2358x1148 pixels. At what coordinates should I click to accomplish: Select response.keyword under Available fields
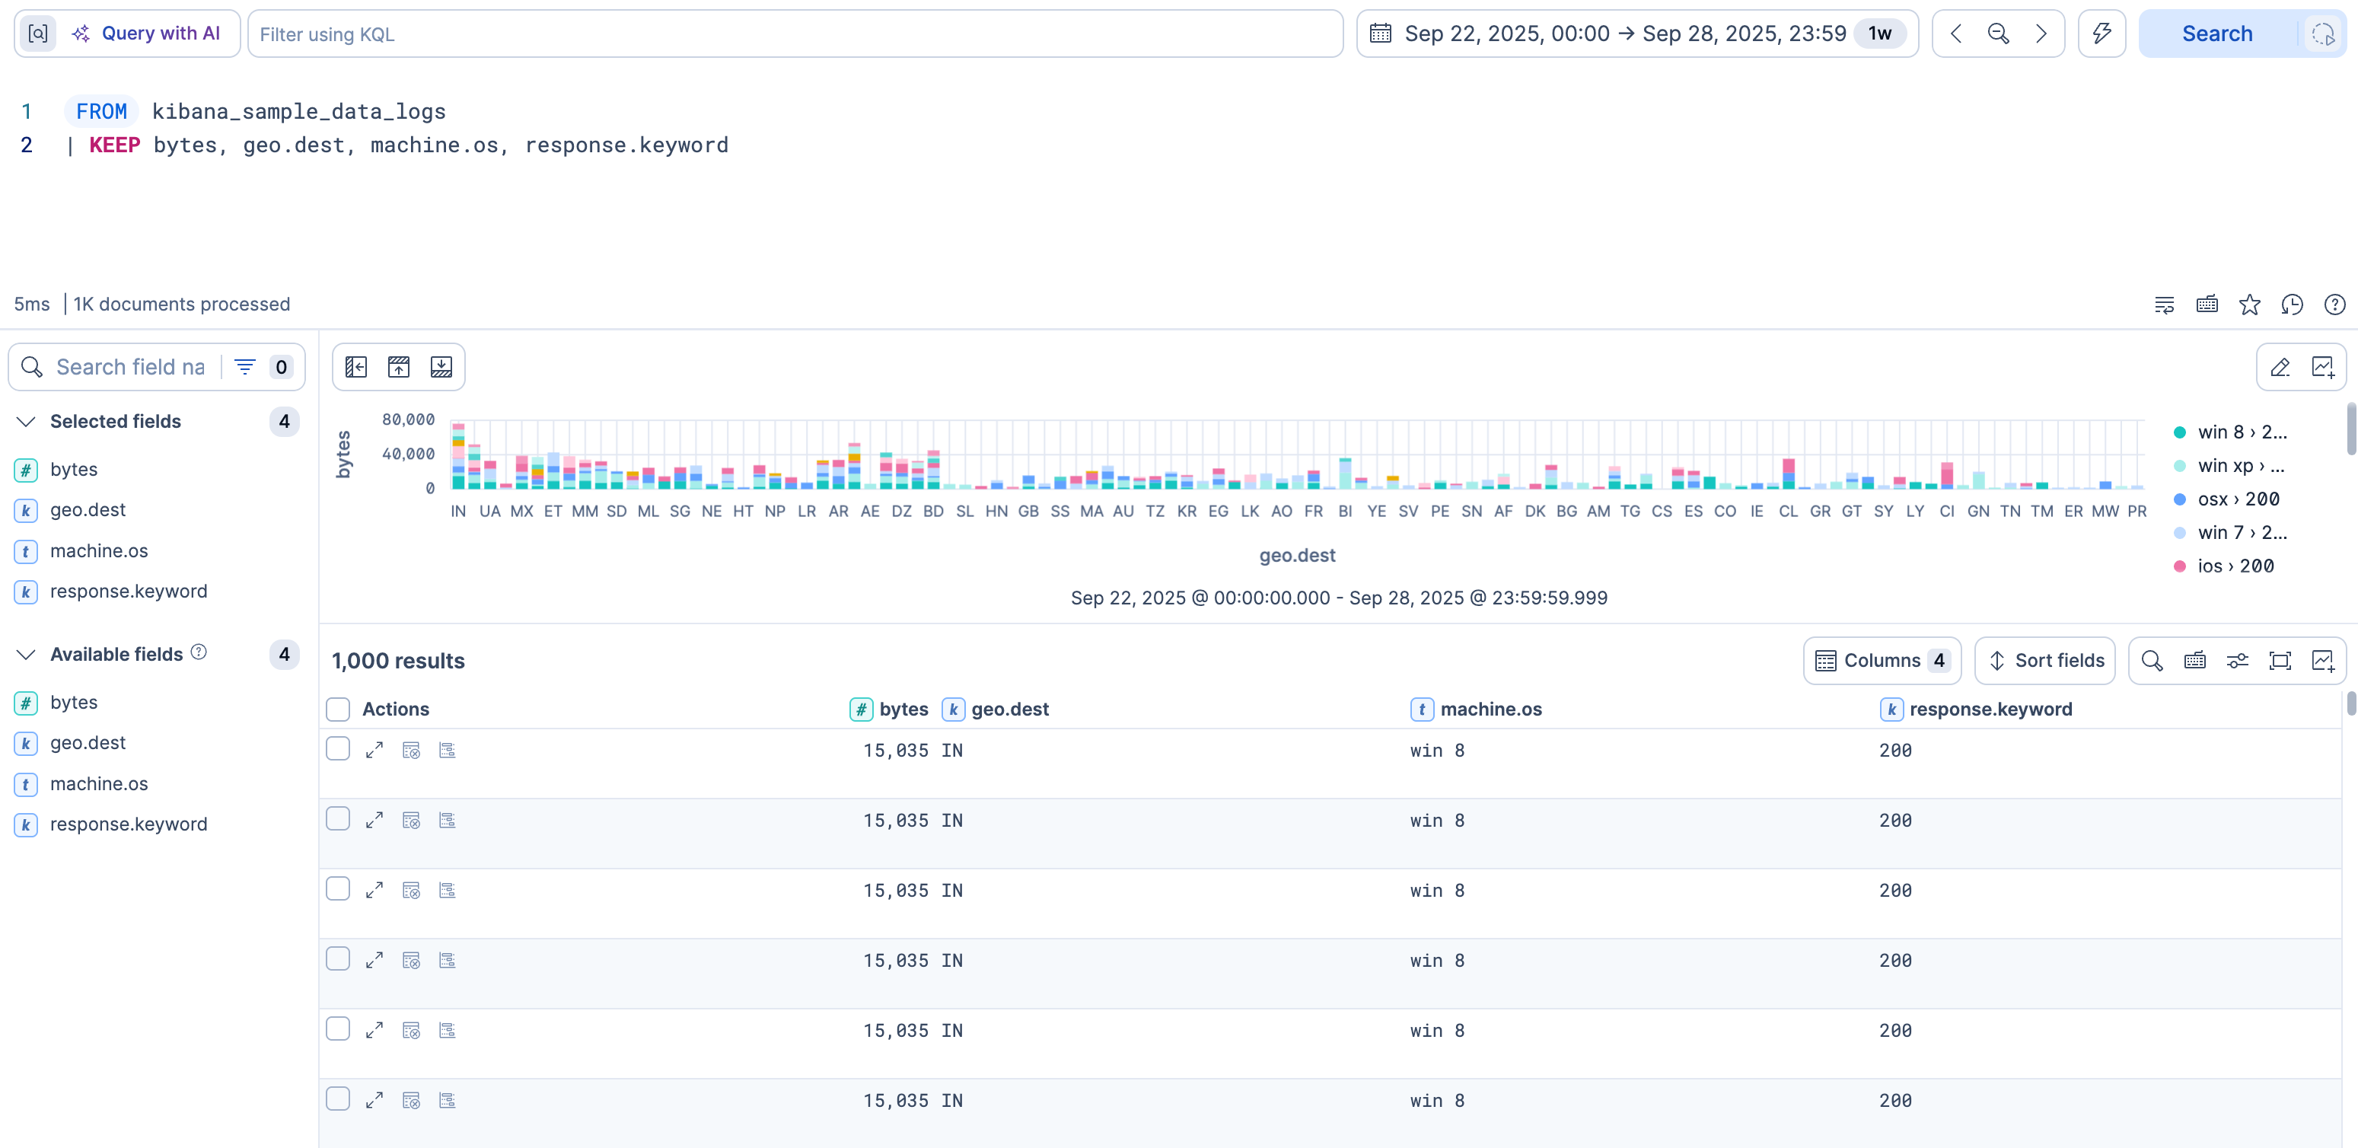tap(128, 824)
